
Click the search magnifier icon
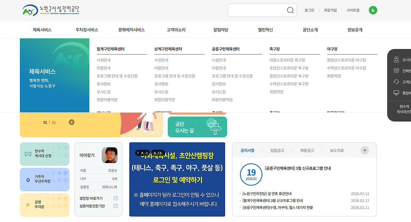click(x=290, y=10)
